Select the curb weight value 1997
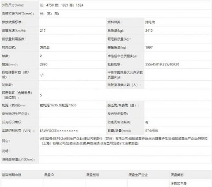This screenshot has width=212, height=187. [x=149, y=48]
